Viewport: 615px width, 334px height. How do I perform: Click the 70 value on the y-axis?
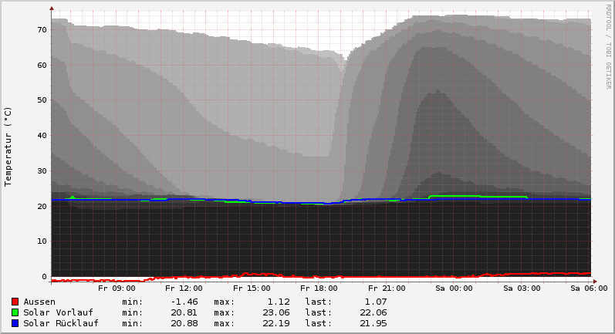[42, 30]
